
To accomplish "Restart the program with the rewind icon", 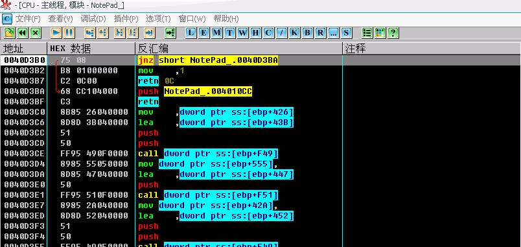I will pyautogui.click(x=23, y=32).
